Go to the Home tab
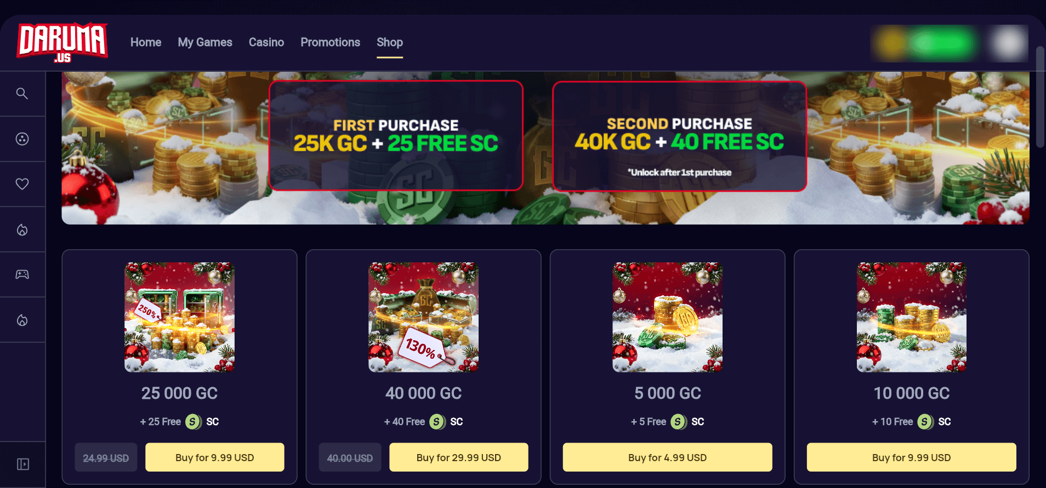Viewport: 1046px width, 488px height. [146, 42]
